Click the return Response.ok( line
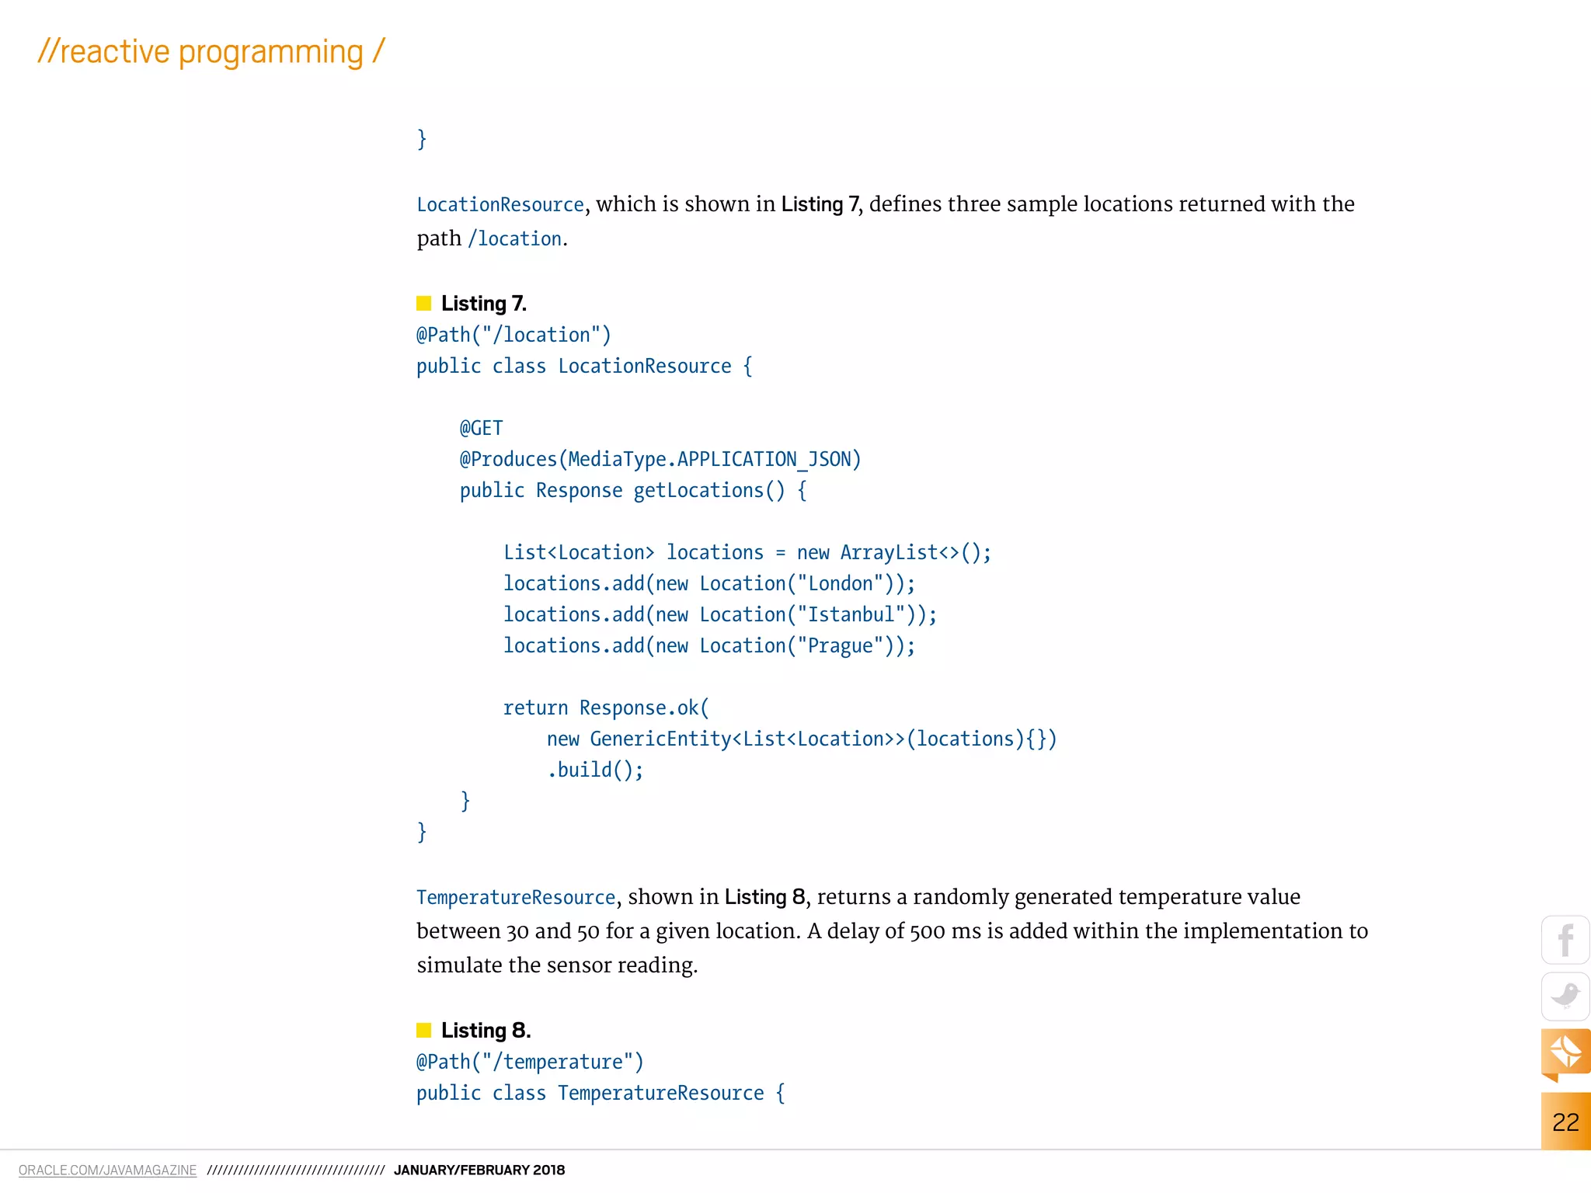 tap(606, 708)
